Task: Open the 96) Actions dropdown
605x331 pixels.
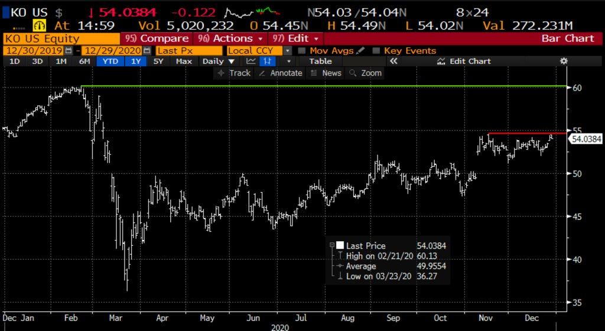Action: tap(230, 38)
